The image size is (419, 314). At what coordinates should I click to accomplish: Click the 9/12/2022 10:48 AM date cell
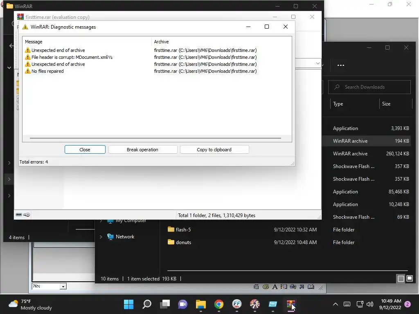point(295,242)
